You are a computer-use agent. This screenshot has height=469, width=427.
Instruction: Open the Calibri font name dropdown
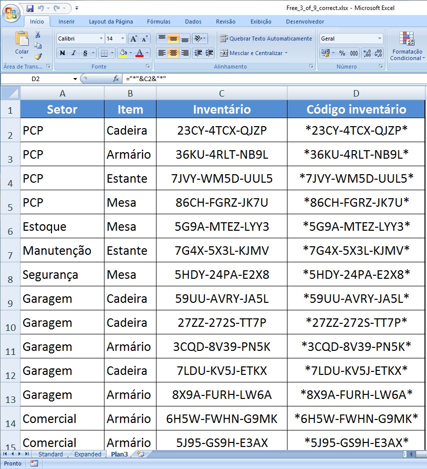tap(101, 39)
